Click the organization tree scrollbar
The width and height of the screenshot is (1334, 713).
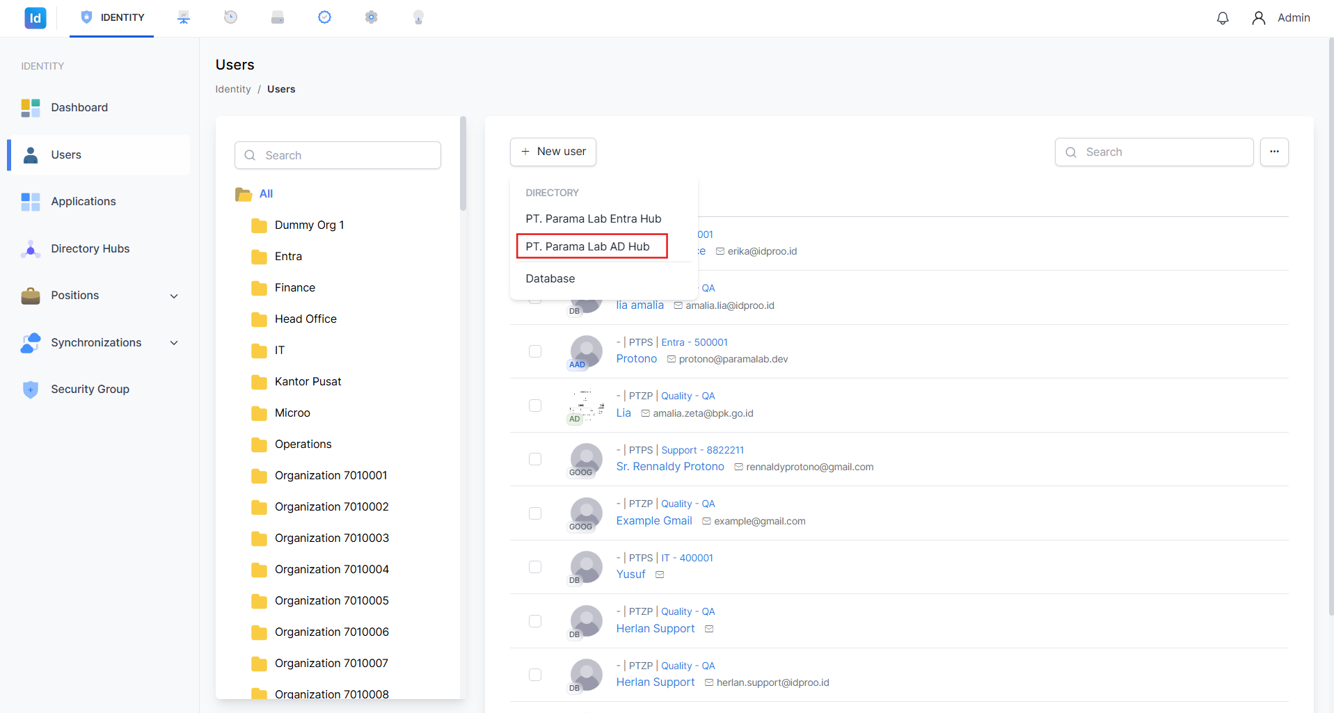[x=463, y=164]
